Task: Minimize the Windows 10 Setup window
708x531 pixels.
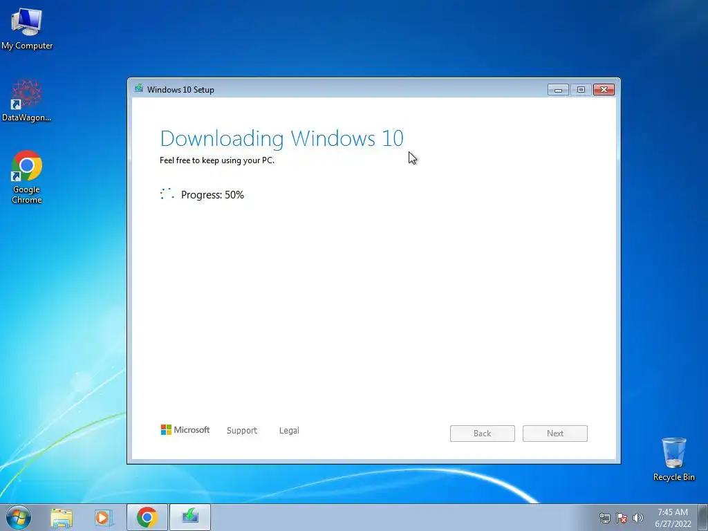Action: [x=558, y=90]
